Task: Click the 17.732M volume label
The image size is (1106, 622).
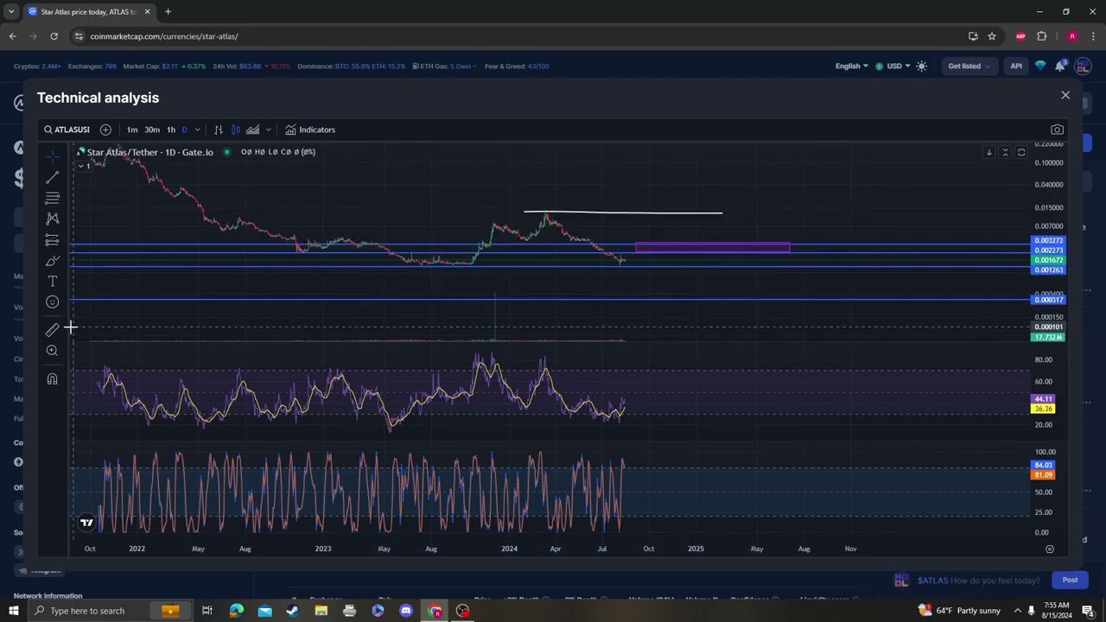Action: click(1048, 337)
